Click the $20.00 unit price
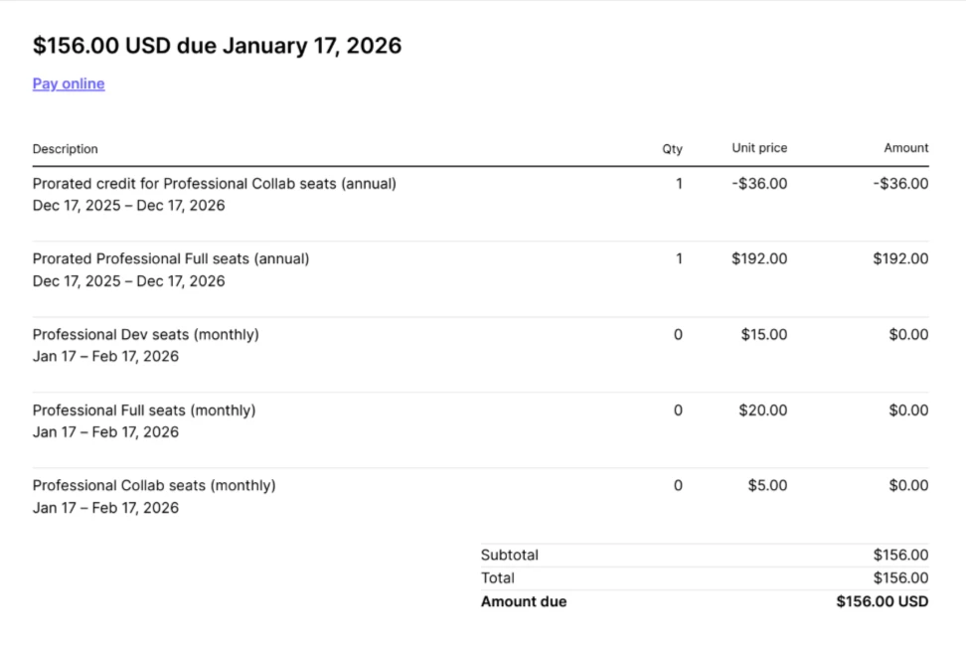Viewport: 966px width, 654px height. click(x=763, y=410)
